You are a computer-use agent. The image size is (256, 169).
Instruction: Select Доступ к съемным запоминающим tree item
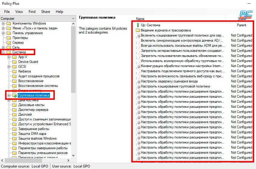click(x=44, y=119)
